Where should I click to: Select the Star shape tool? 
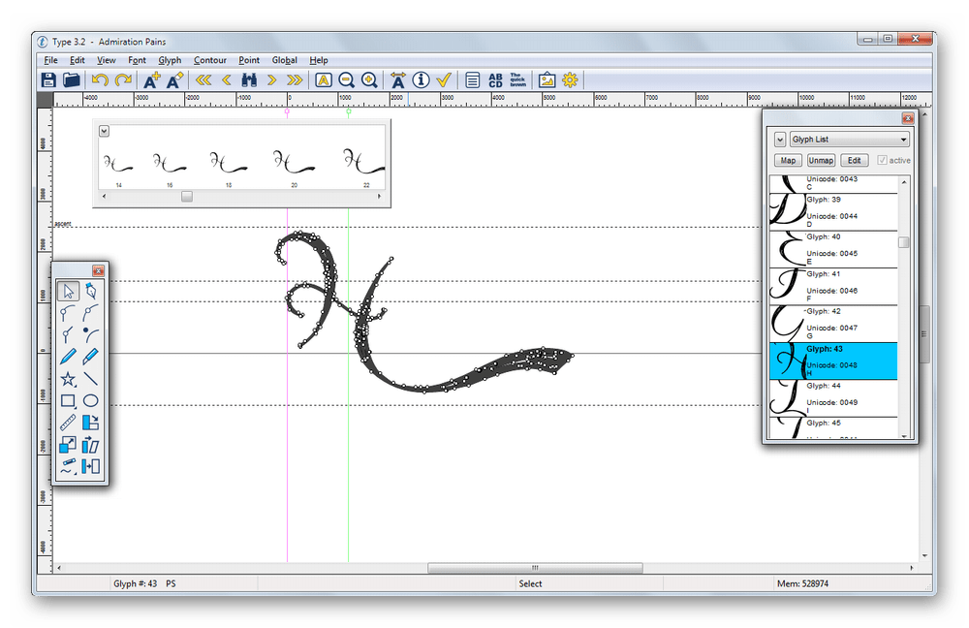(x=68, y=379)
